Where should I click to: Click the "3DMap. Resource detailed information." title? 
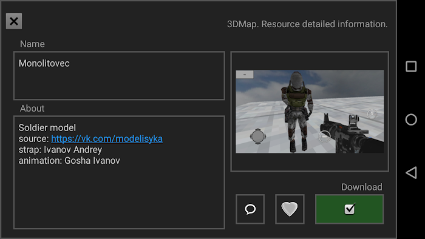(x=307, y=24)
